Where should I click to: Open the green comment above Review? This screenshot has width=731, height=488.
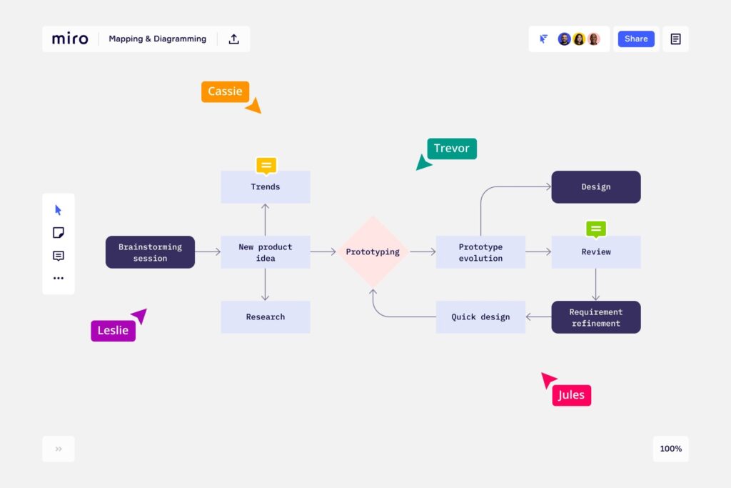pyautogui.click(x=596, y=229)
